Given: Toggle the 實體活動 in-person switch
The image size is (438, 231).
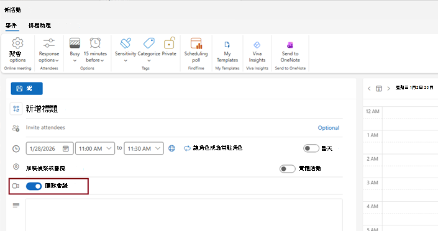Looking at the screenshot, I should coord(288,169).
